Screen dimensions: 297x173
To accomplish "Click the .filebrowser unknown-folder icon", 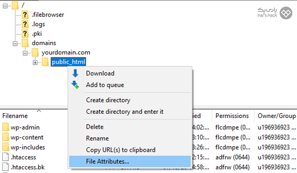I will click(25, 15).
